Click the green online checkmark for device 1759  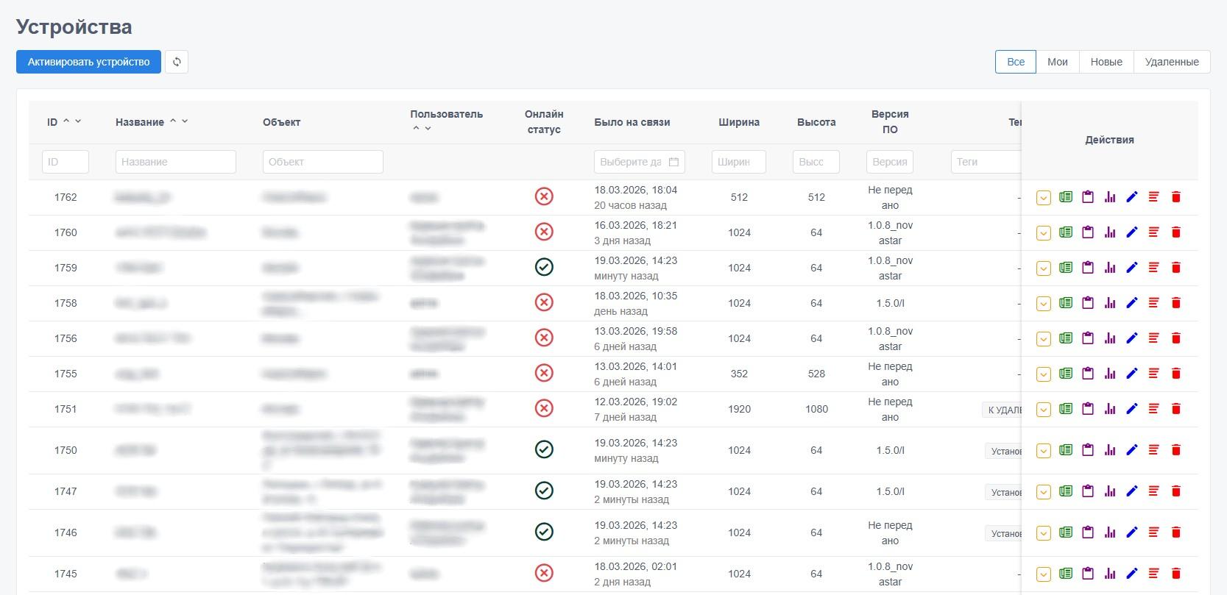click(x=544, y=268)
